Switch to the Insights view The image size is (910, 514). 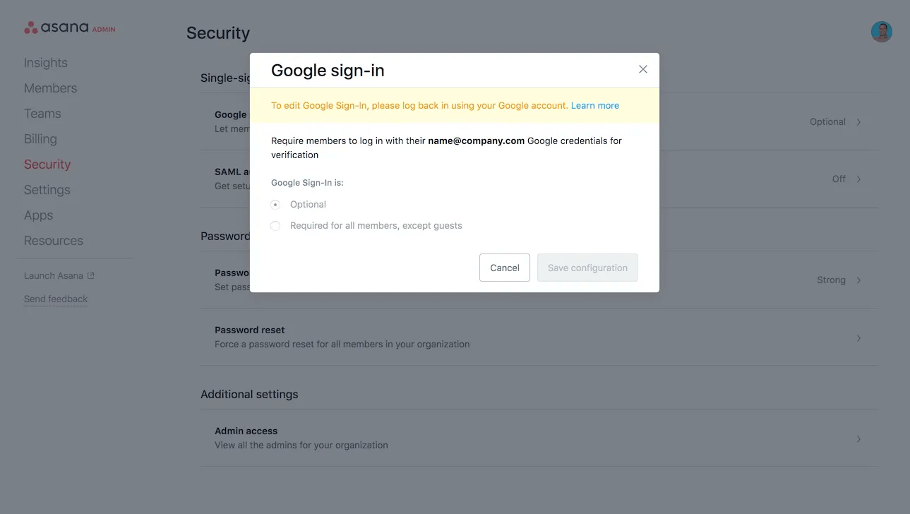pyautogui.click(x=45, y=62)
